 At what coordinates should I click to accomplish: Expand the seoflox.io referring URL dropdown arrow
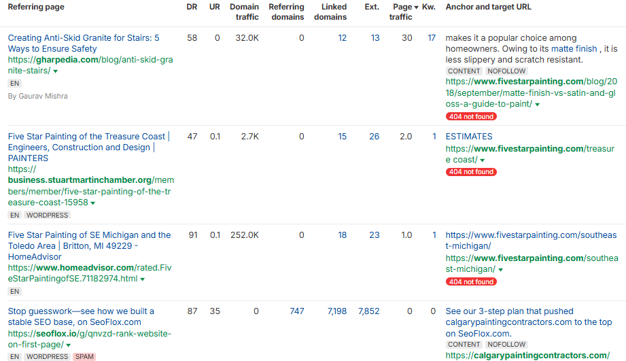(68, 345)
